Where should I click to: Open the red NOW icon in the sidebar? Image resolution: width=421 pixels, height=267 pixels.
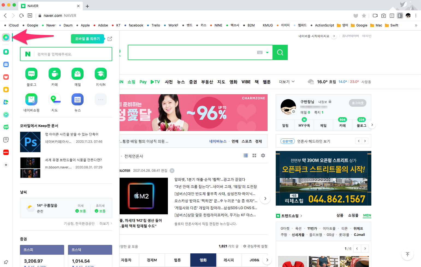(6, 152)
